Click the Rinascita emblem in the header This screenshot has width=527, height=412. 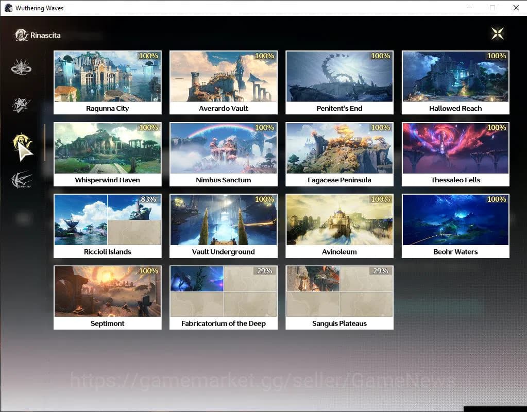(21, 35)
